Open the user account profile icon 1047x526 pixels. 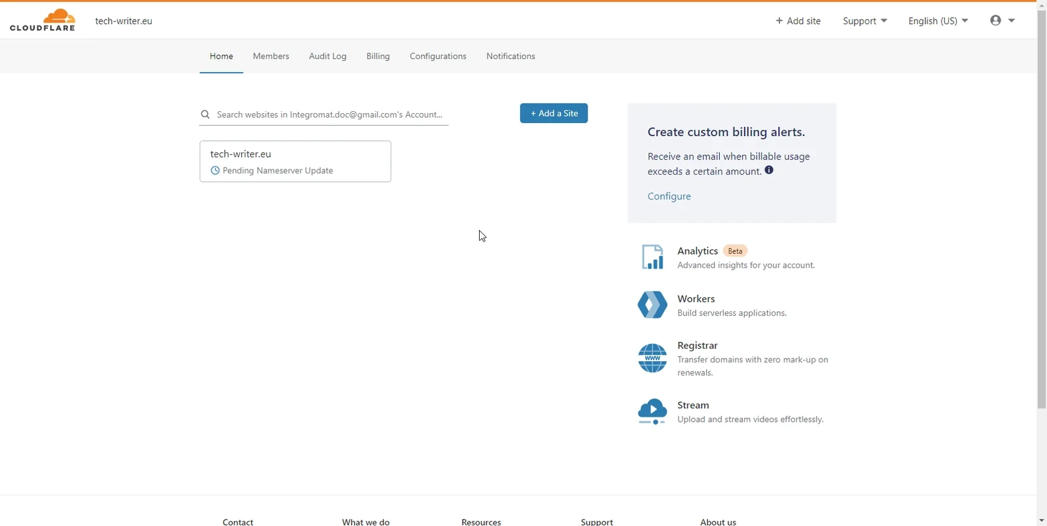995,20
